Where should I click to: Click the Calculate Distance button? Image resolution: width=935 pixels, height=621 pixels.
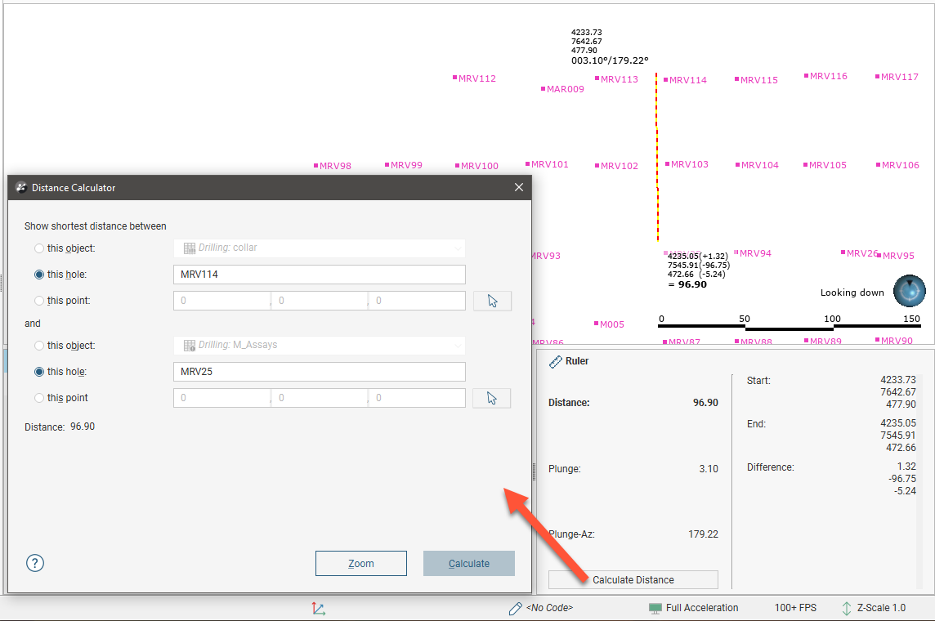(633, 580)
